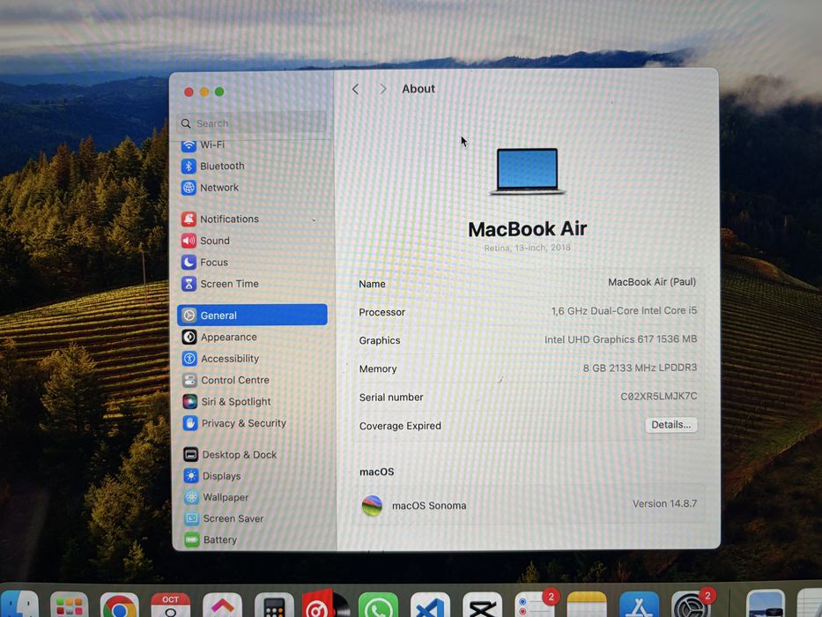
Task: Click Coverage Expired label
Action: (x=400, y=426)
